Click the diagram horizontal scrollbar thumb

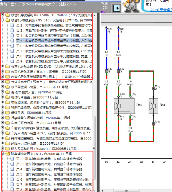click(x=127, y=191)
